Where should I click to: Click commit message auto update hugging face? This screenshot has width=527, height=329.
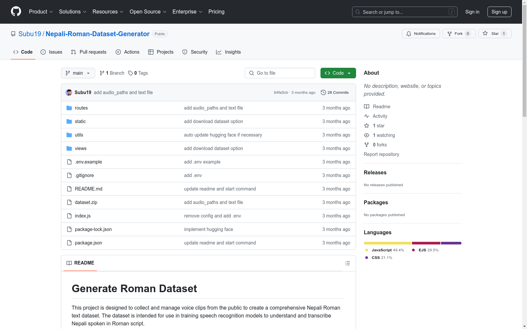pyautogui.click(x=223, y=135)
